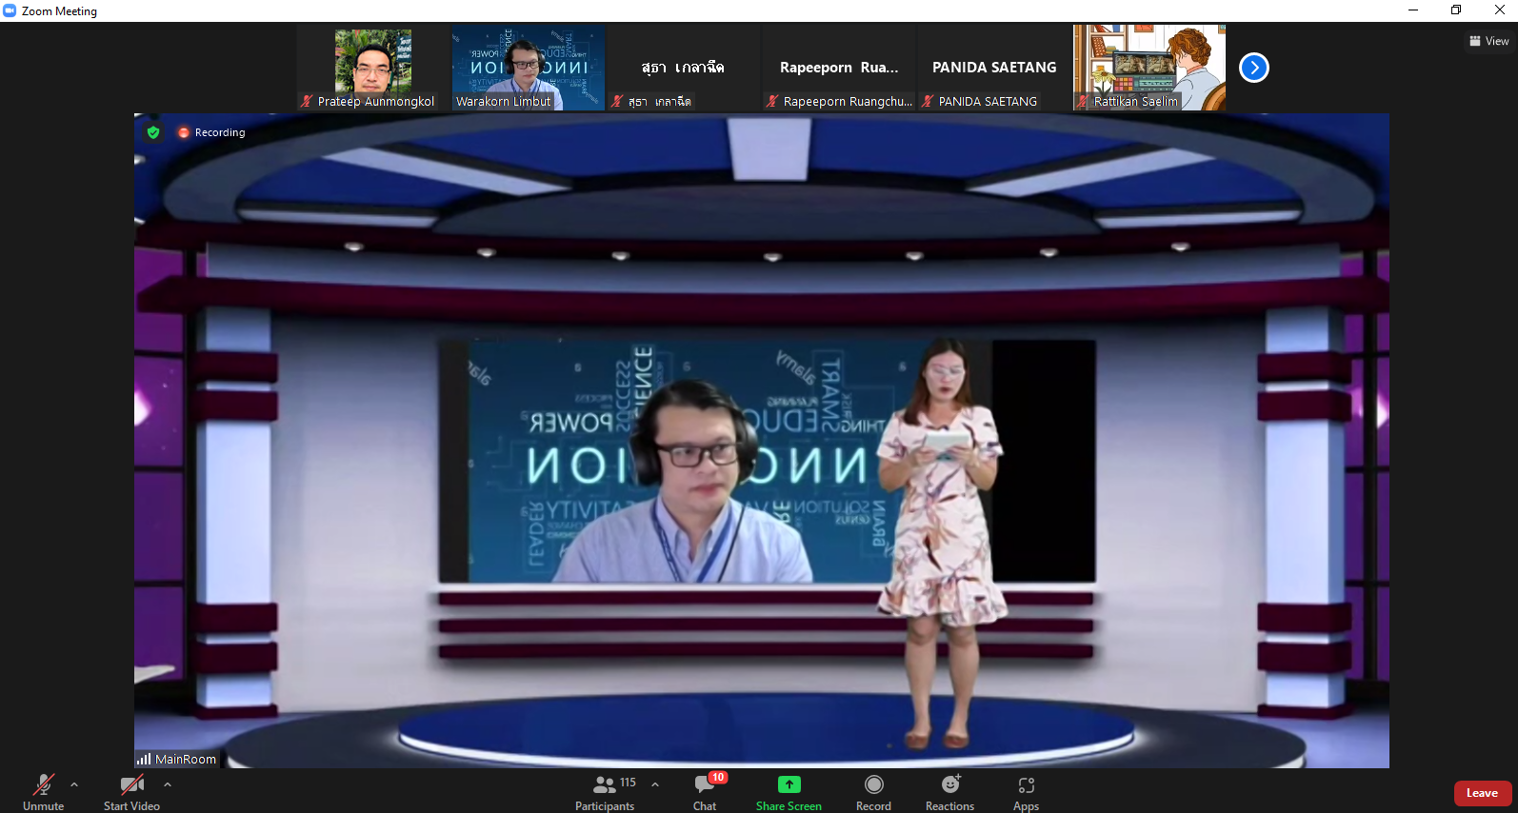Start Video from the toolbar

pos(131,791)
